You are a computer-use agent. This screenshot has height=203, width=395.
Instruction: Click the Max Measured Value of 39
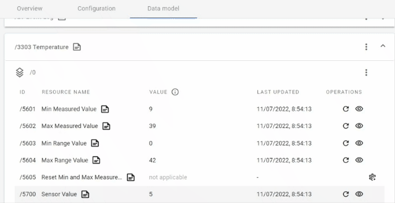click(x=152, y=126)
